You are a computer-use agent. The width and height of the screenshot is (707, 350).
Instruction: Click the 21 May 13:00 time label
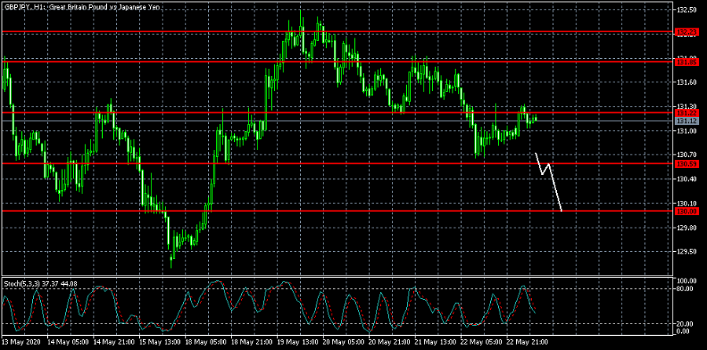point(438,342)
